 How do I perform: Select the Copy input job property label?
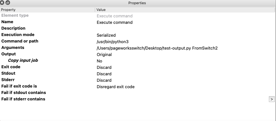coord(23,60)
